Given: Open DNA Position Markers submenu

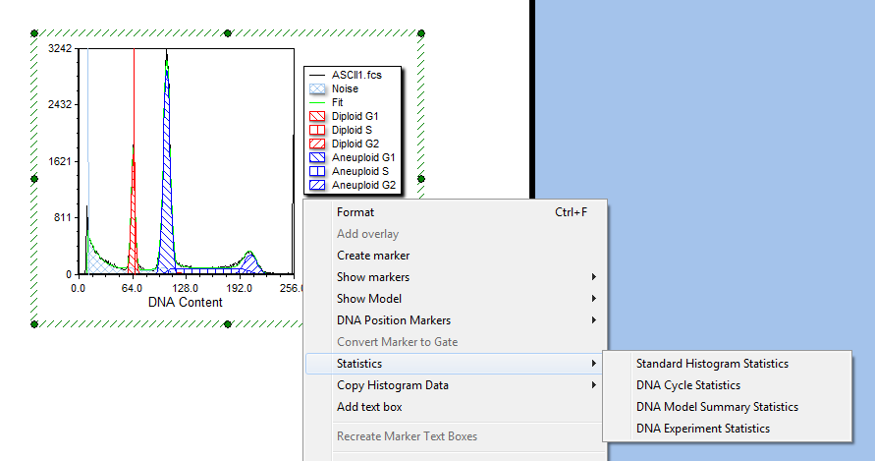Looking at the screenshot, I should (394, 320).
